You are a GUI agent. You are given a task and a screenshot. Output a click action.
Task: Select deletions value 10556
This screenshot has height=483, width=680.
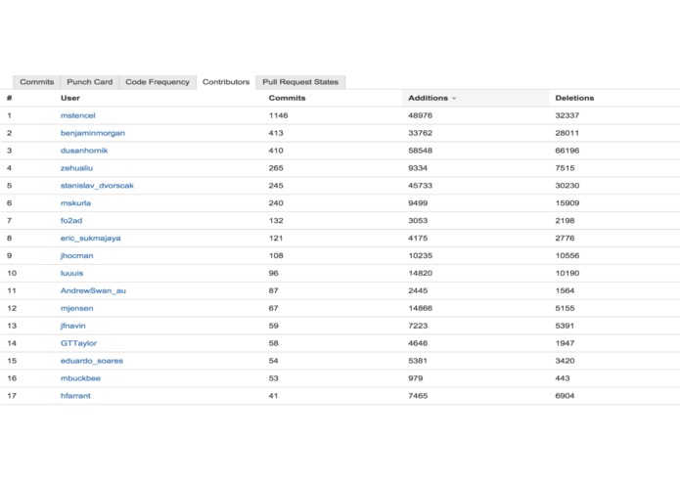click(x=567, y=255)
